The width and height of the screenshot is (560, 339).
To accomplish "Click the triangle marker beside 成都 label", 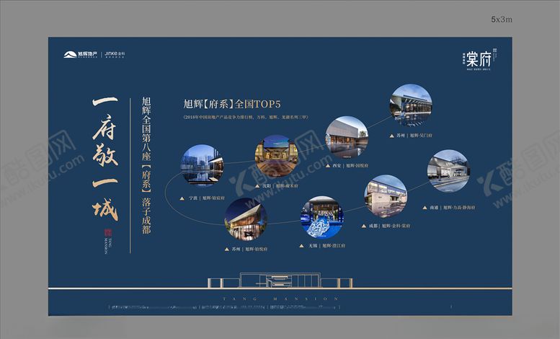I will tap(363, 226).
